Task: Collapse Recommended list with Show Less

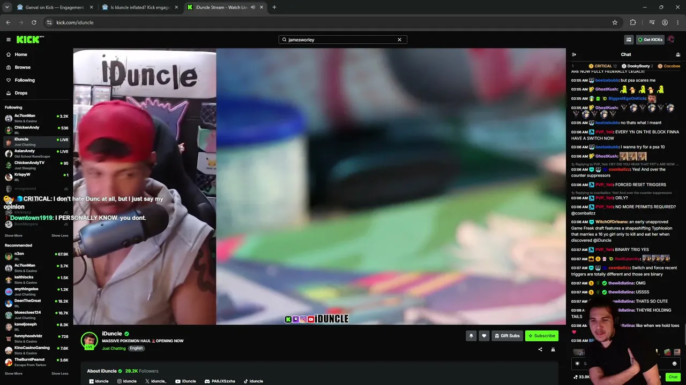Action: click(60, 374)
